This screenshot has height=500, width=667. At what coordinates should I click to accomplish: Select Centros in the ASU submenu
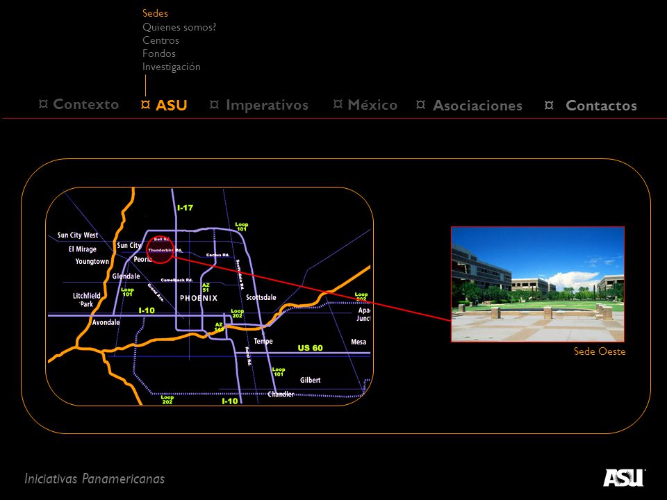160,40
